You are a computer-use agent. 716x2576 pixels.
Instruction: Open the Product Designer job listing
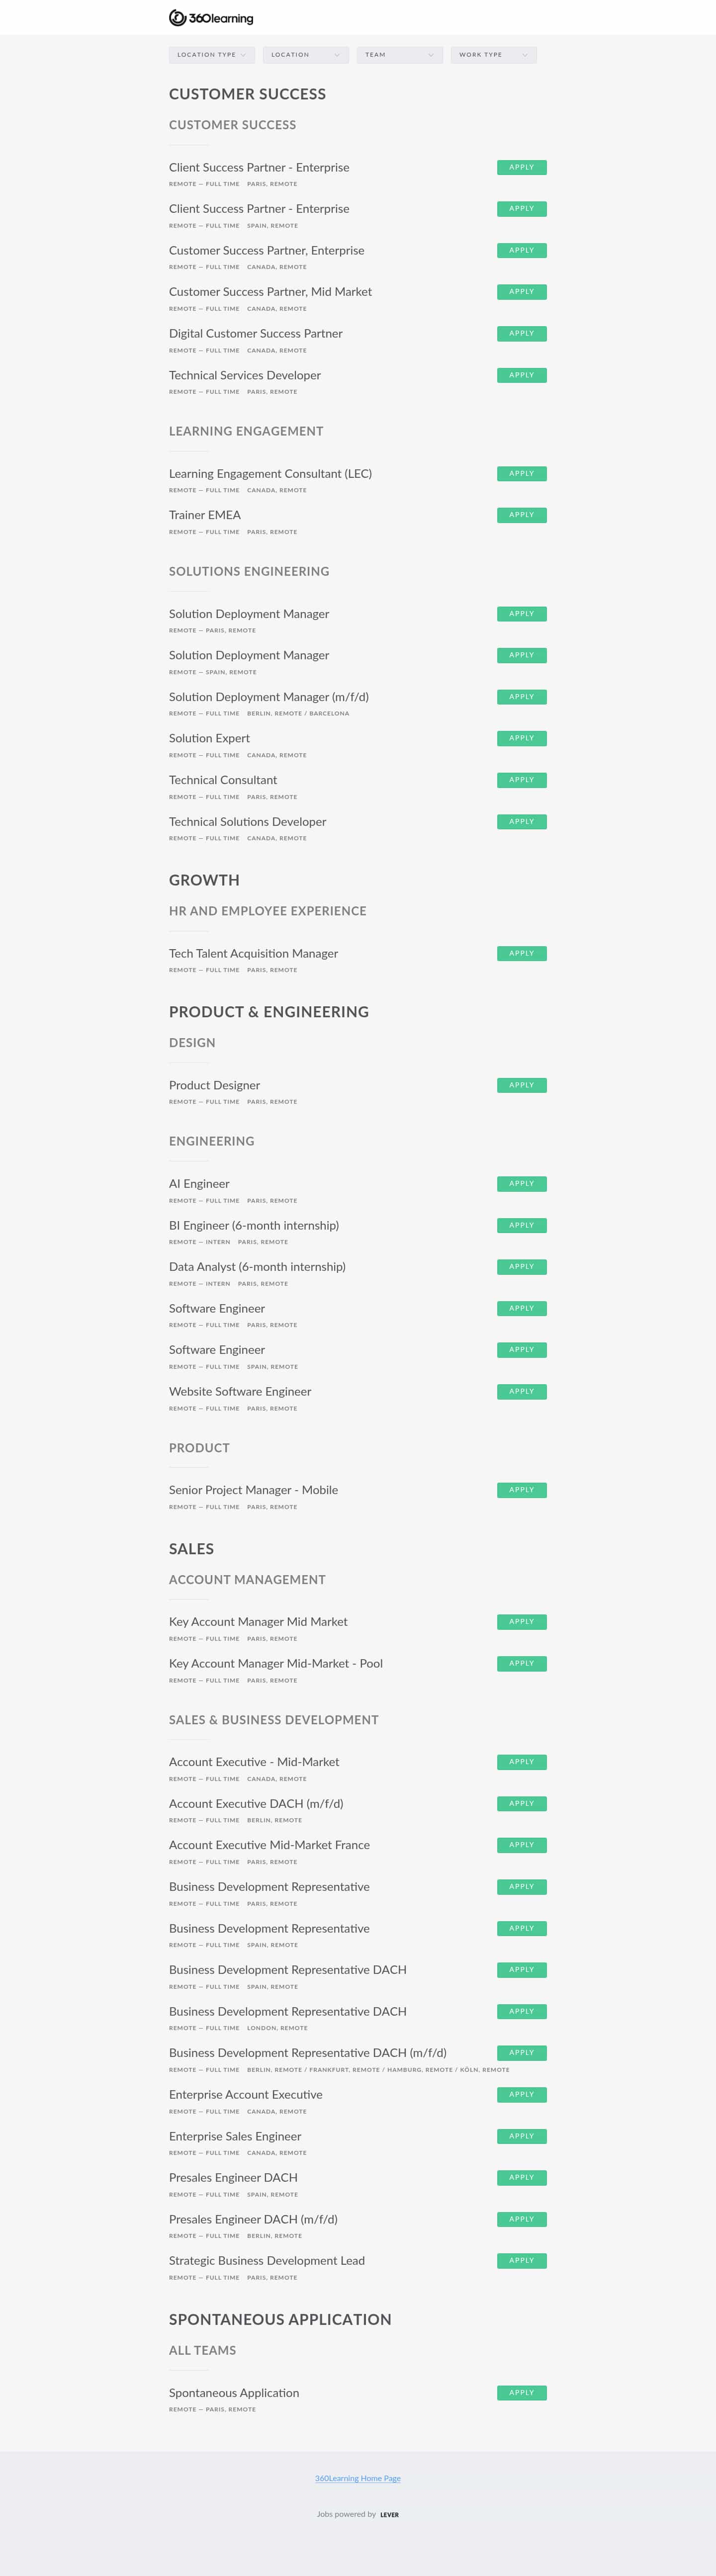[214, 1085]
